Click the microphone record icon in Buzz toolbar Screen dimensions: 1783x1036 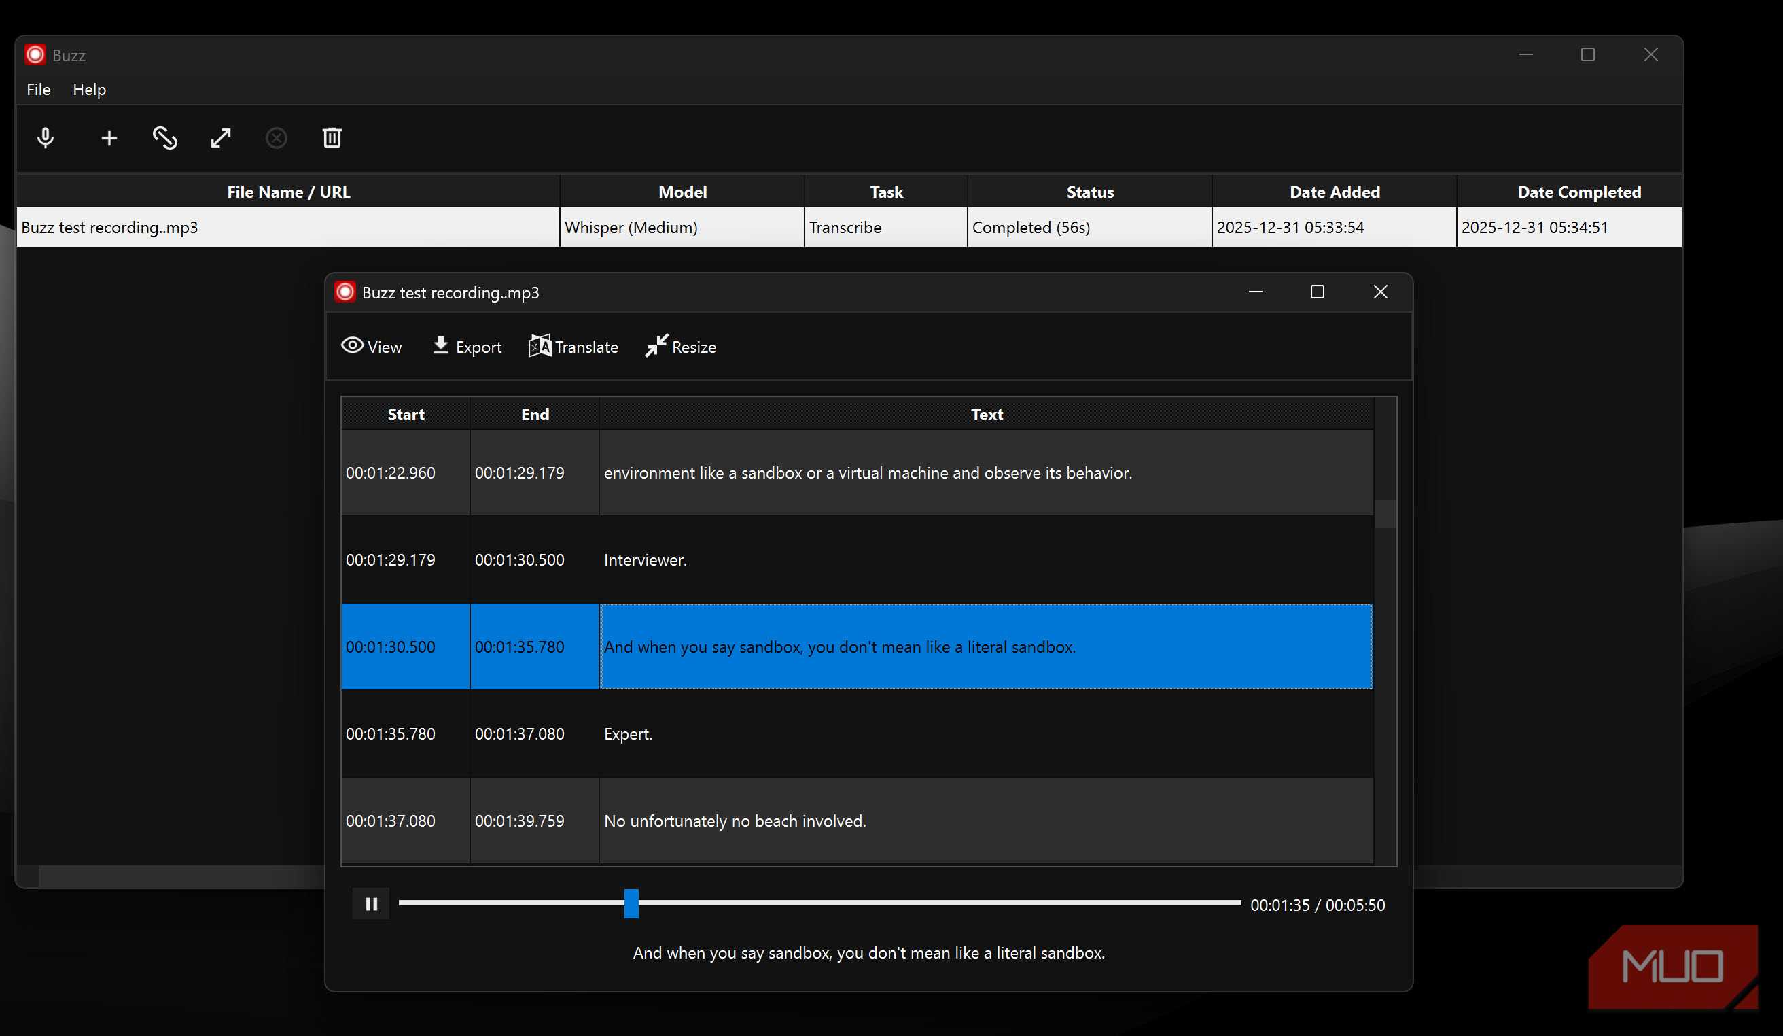pos(46,137)
